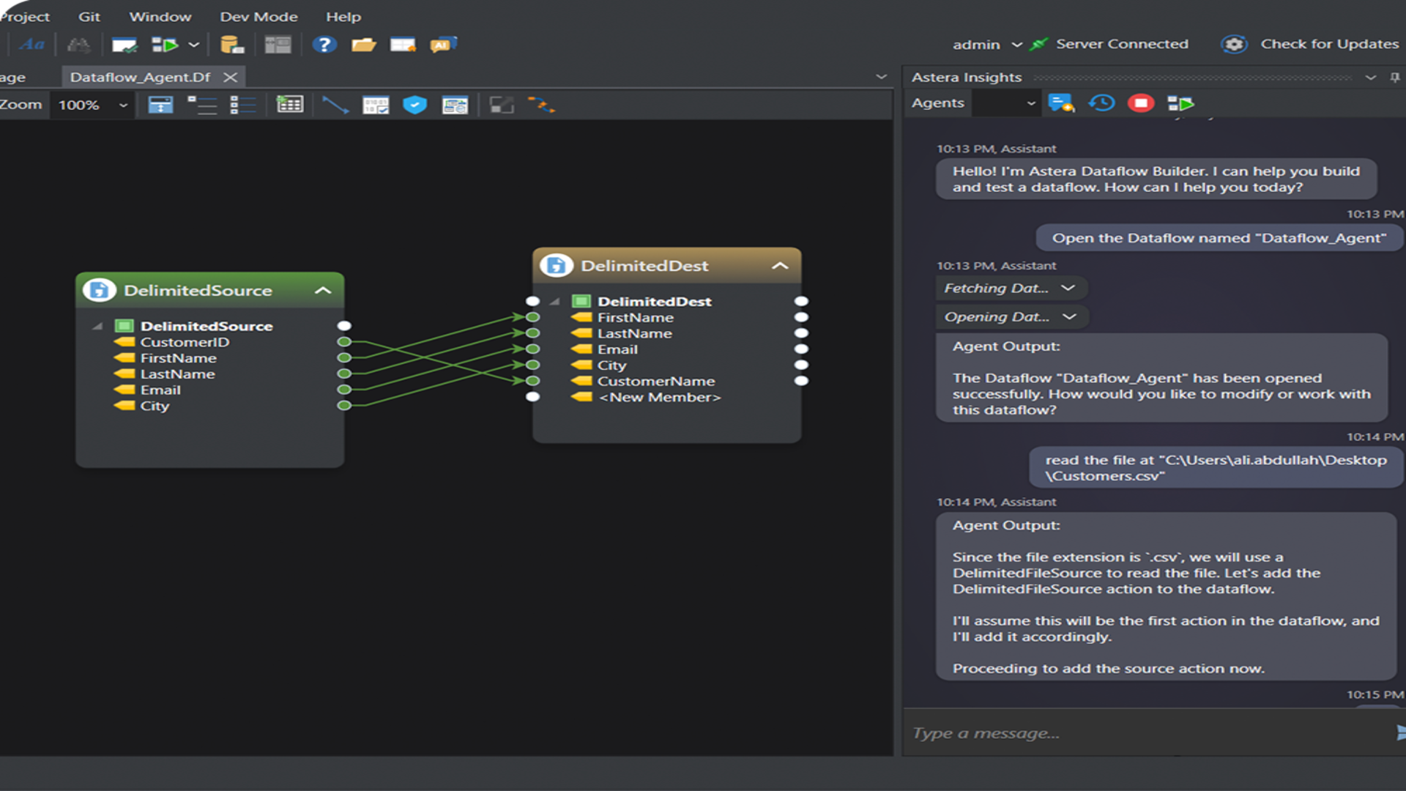Open the Dev Mode menu
Image resolution: width=1406 pixels, height=791 pixels.
pyautogui.click(x=258, y=17)
